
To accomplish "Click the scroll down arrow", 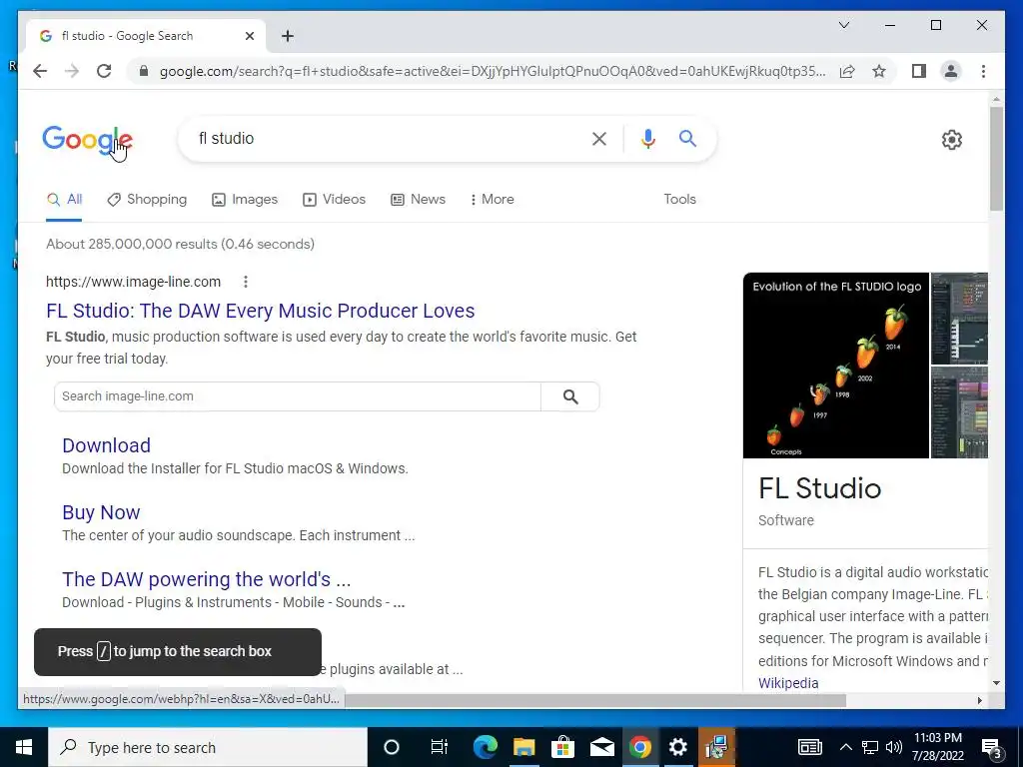I will point(996,683).
